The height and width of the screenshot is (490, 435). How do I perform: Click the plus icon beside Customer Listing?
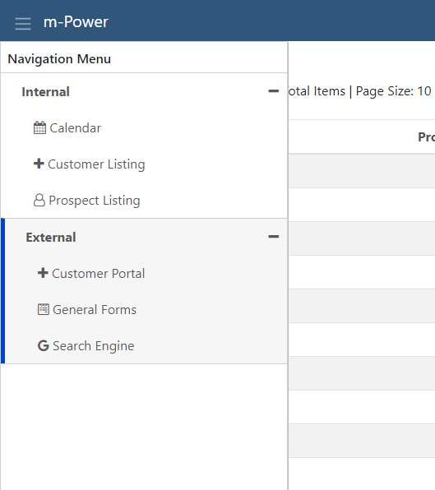click(39, 164)
